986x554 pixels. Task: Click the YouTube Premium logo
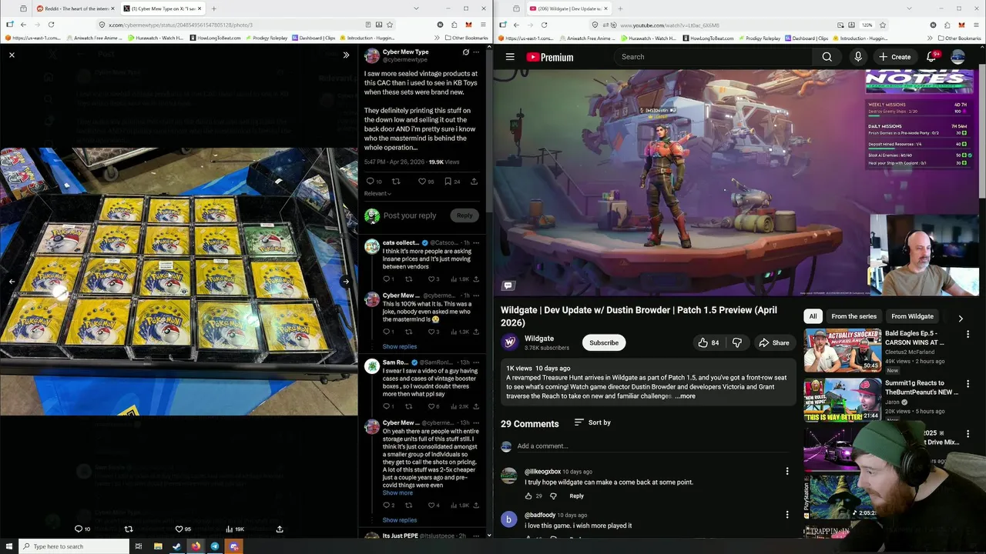550,57
